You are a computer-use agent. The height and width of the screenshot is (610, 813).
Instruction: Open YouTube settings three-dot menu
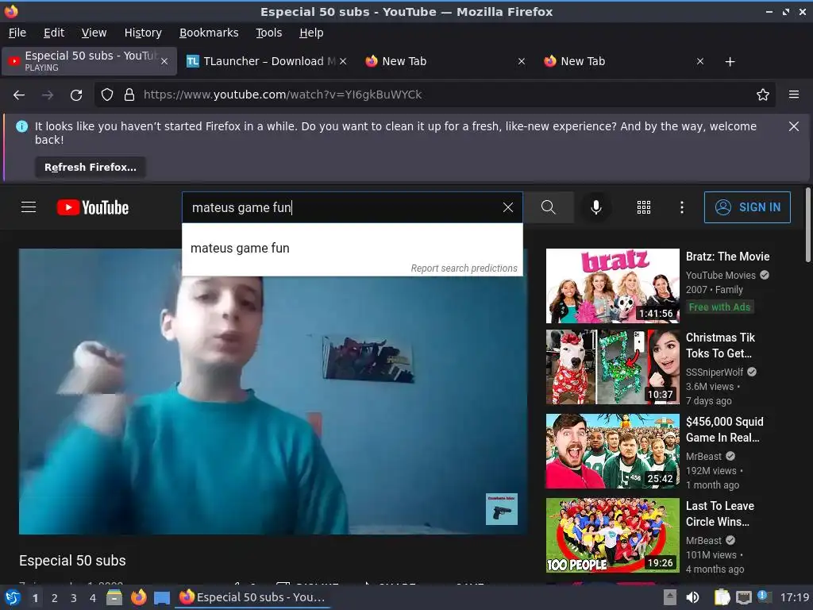pyautogui.click(x=682, y=207)
